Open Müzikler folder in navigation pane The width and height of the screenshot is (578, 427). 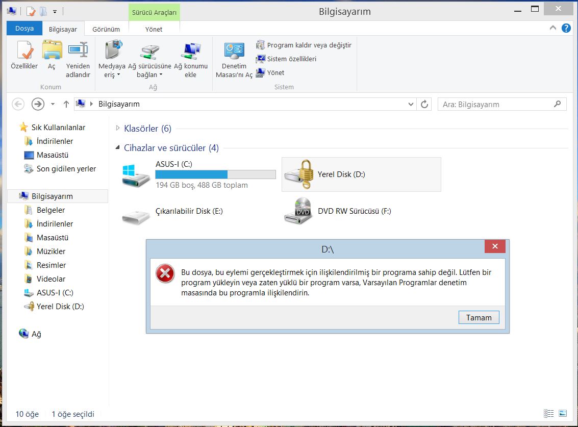(x=45, y=252)
